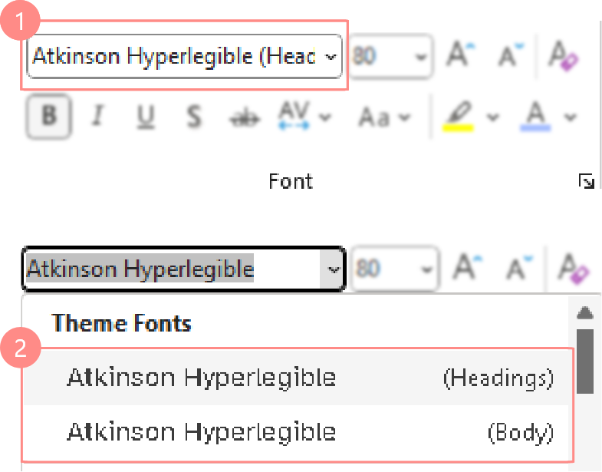Image resolution: width=602 pixels, height=472 pixels.
Task: Click Decrease Font Size beside the open font list
Action: tap(519, 268)
